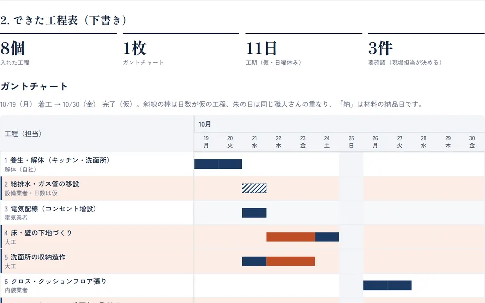Image resolution: width=485 pixels, height=303 pixels.
Task: Select date column 30 金
Action: (472, 142)
